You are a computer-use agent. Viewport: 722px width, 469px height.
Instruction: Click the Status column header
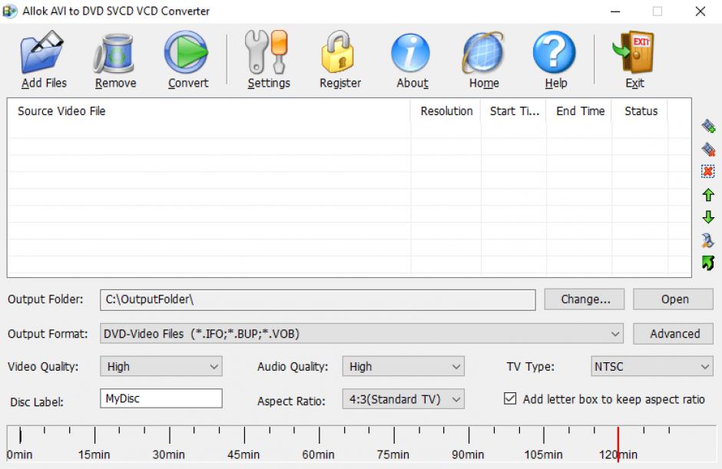[x=640, y=111]
